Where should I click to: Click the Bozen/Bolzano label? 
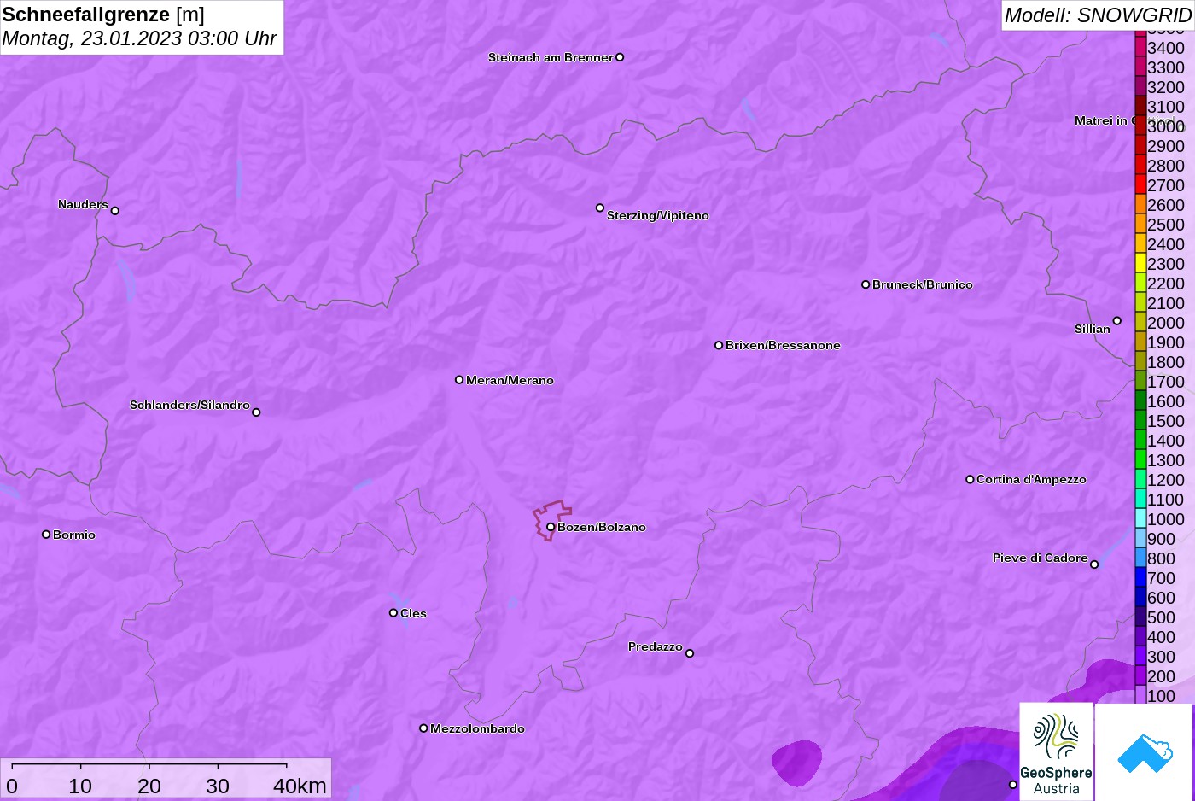point(602,527)
